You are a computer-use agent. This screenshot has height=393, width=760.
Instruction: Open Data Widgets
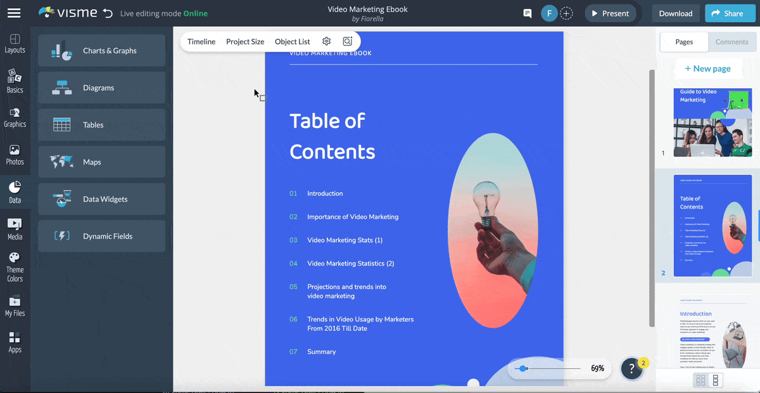pos(101,199)
